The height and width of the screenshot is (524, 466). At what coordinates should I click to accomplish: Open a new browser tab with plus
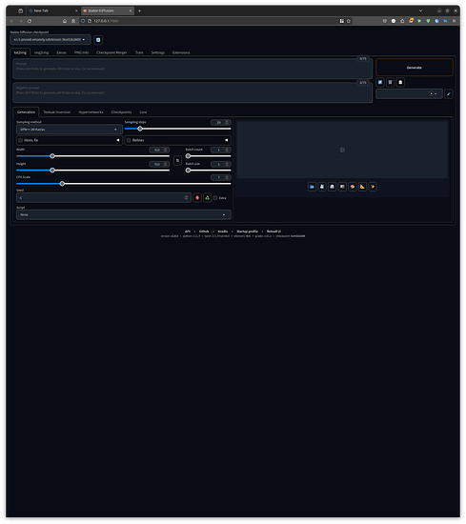point(139,10)
